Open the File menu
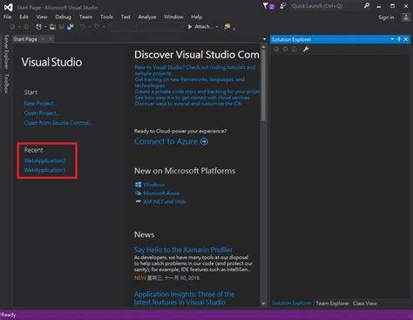The height and width of the screenshot is (320, 413). [x=7, y=17]
